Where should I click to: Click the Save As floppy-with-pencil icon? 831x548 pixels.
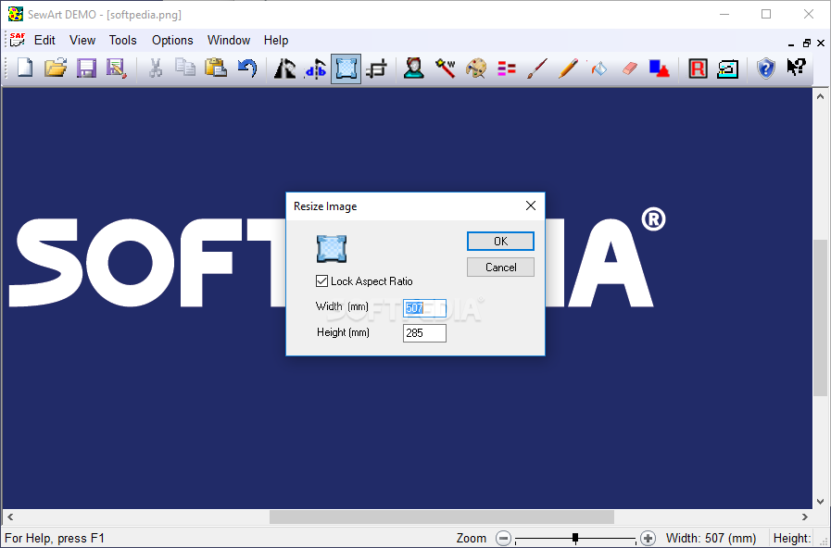tap(117, 68)
